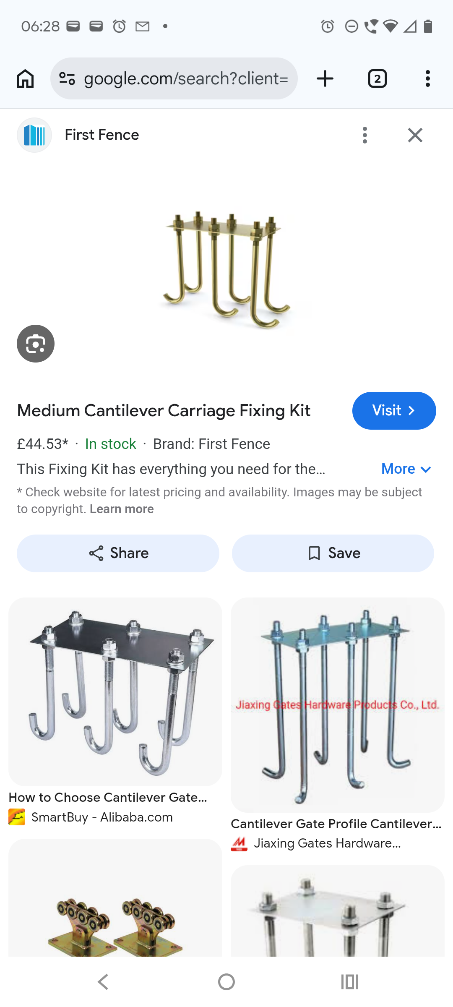Save this image to collections

coord(333,553)
